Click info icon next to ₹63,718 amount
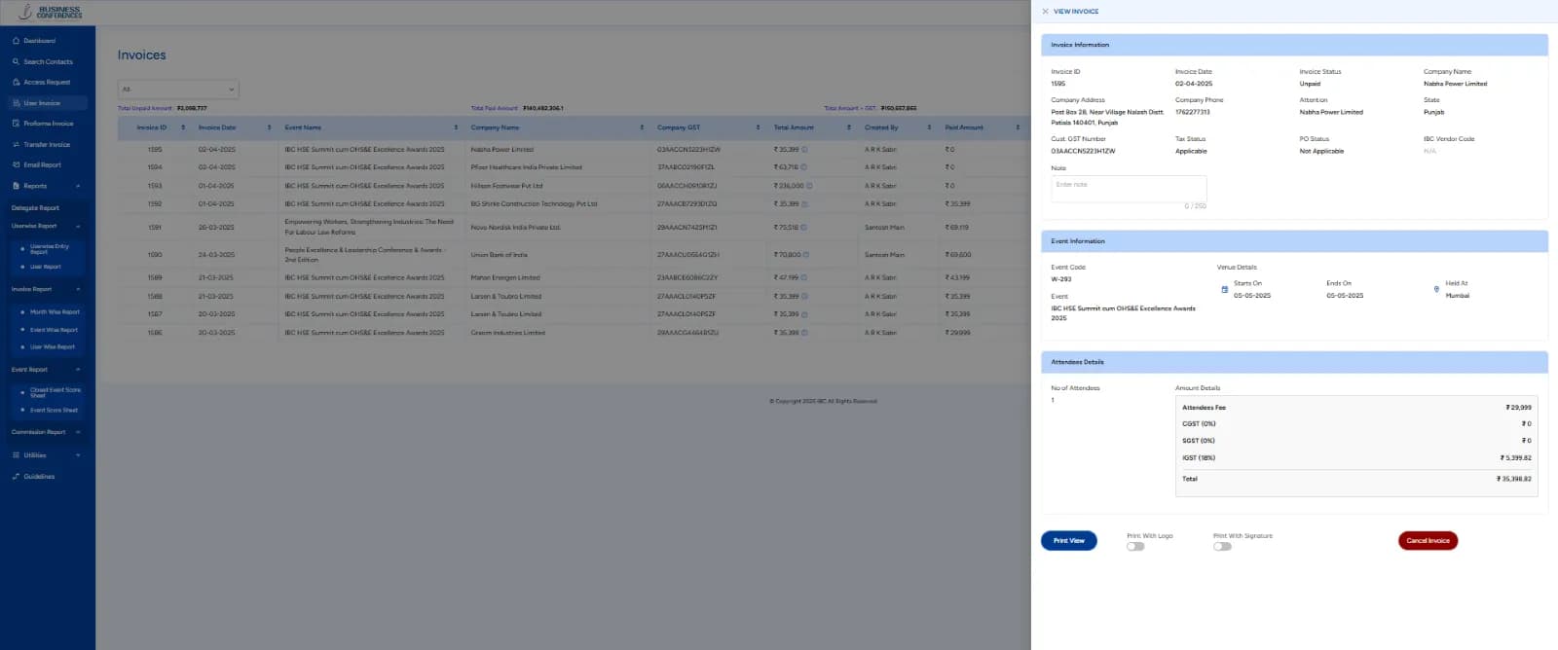 pyautogui.click(x=803, y=167)
